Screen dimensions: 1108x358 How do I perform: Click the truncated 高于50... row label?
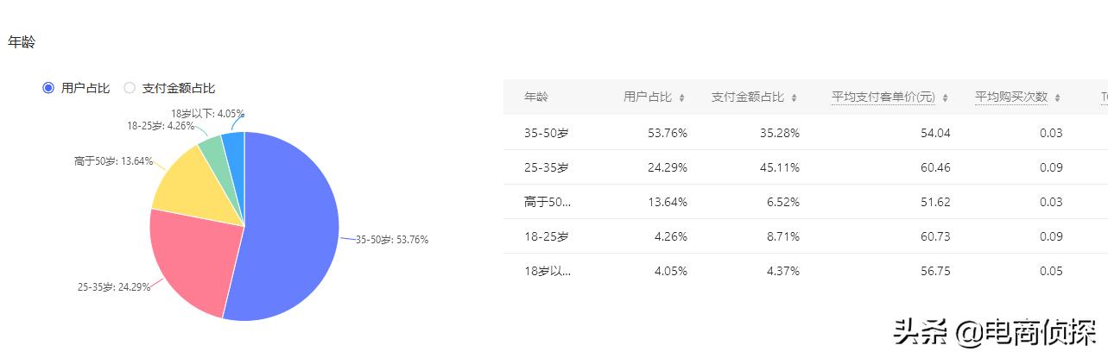point(548,202)
